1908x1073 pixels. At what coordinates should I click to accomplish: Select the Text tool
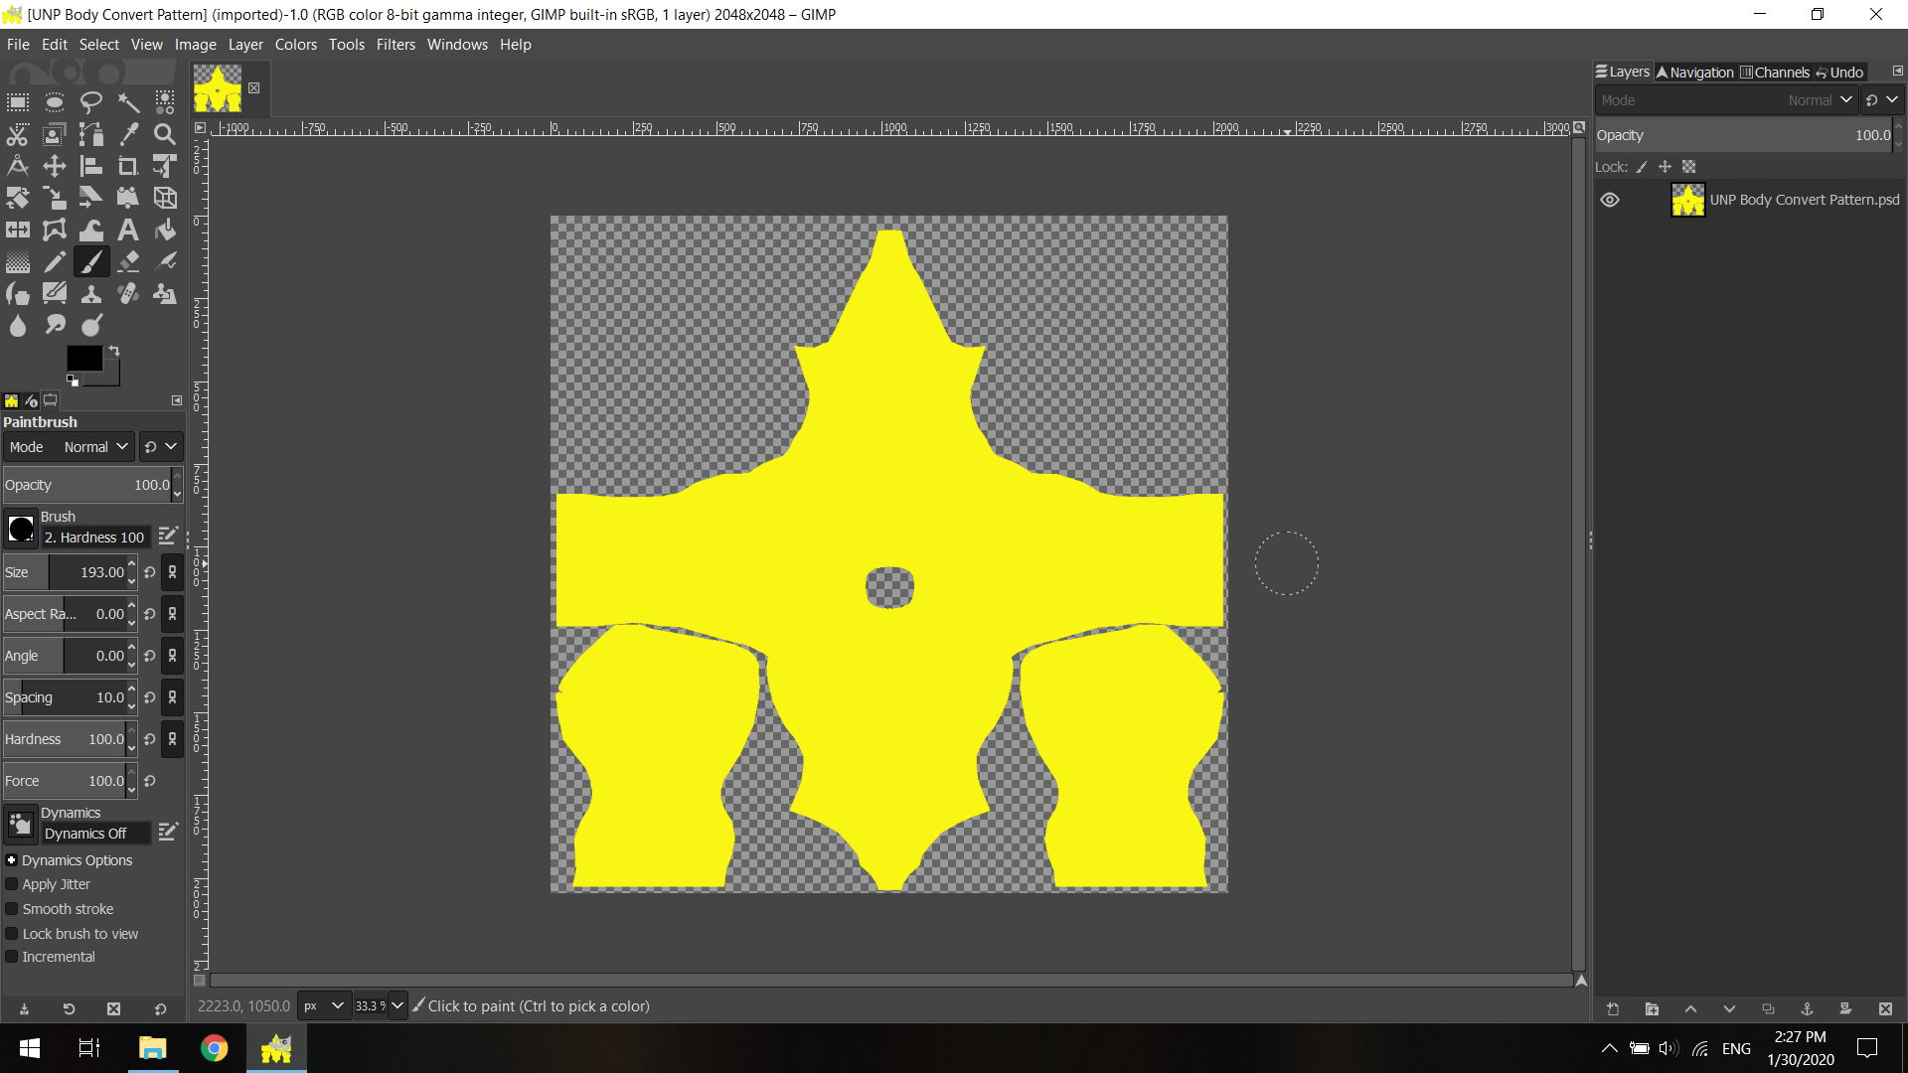coord(128,230)
